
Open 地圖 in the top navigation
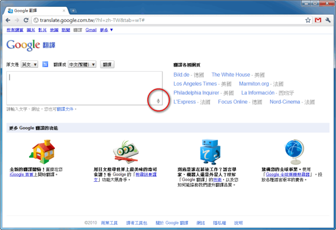point(54,30)
